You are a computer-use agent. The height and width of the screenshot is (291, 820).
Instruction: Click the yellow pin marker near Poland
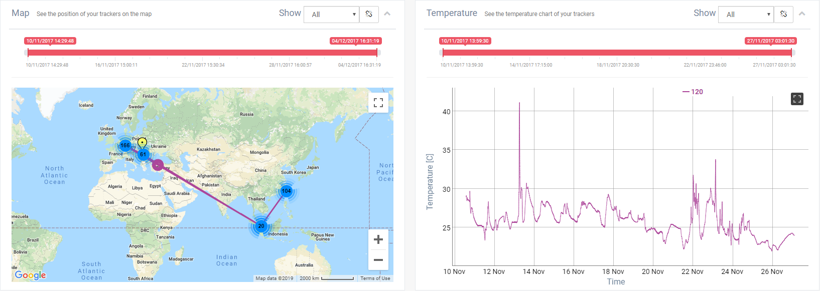[142, 142]
